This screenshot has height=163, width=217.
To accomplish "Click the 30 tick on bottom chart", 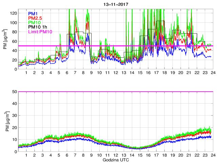I will pyautogui.click(x=15, y=115).
